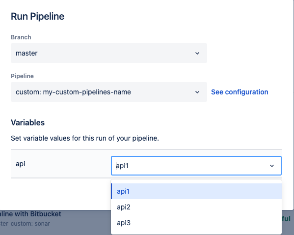Click the chevron arrow in the Pipeline selector
This screenshot has width=294, height=235.
(197, 92)
